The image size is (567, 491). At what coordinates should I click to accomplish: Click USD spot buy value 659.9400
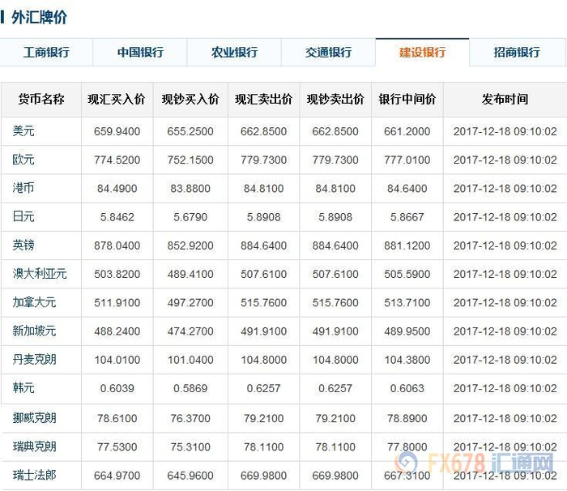tap(117, 131)
